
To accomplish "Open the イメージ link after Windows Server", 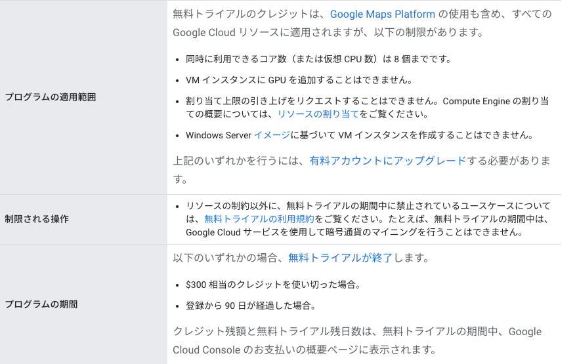I will pyautogui.click(x=272, y=135).
